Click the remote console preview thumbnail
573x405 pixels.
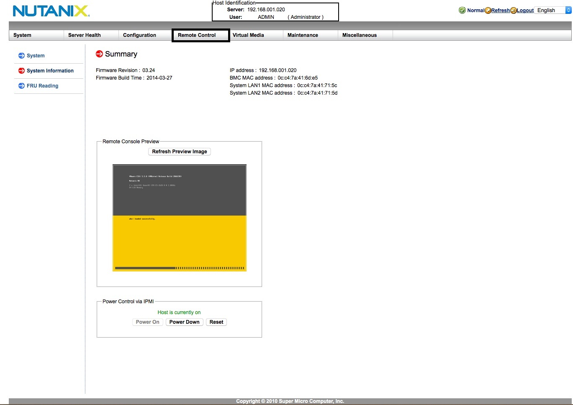click(179, 218)
